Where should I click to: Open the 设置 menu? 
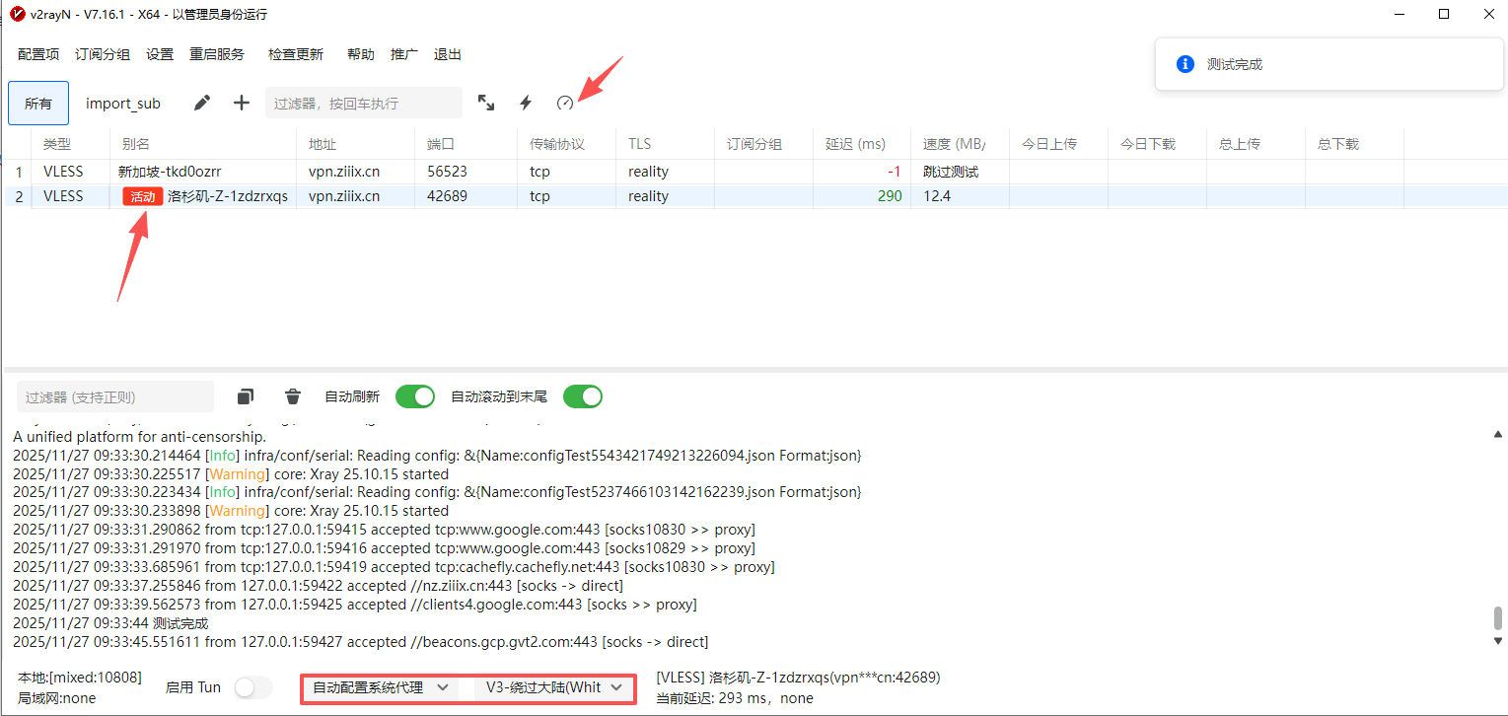pyautogui.click(x=160, y=54)
